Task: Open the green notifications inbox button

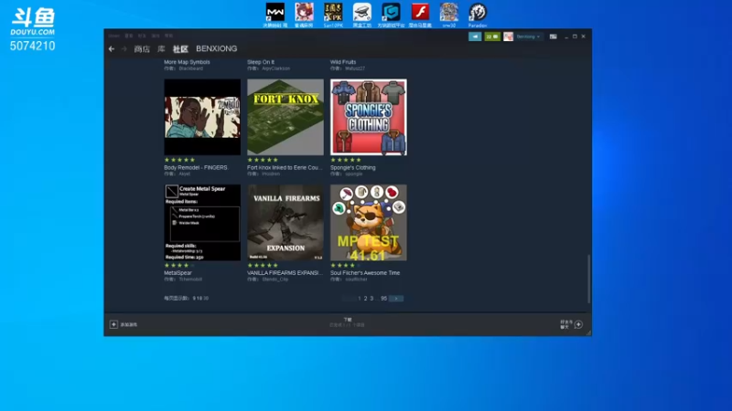Action: click(x=492, y=37)
